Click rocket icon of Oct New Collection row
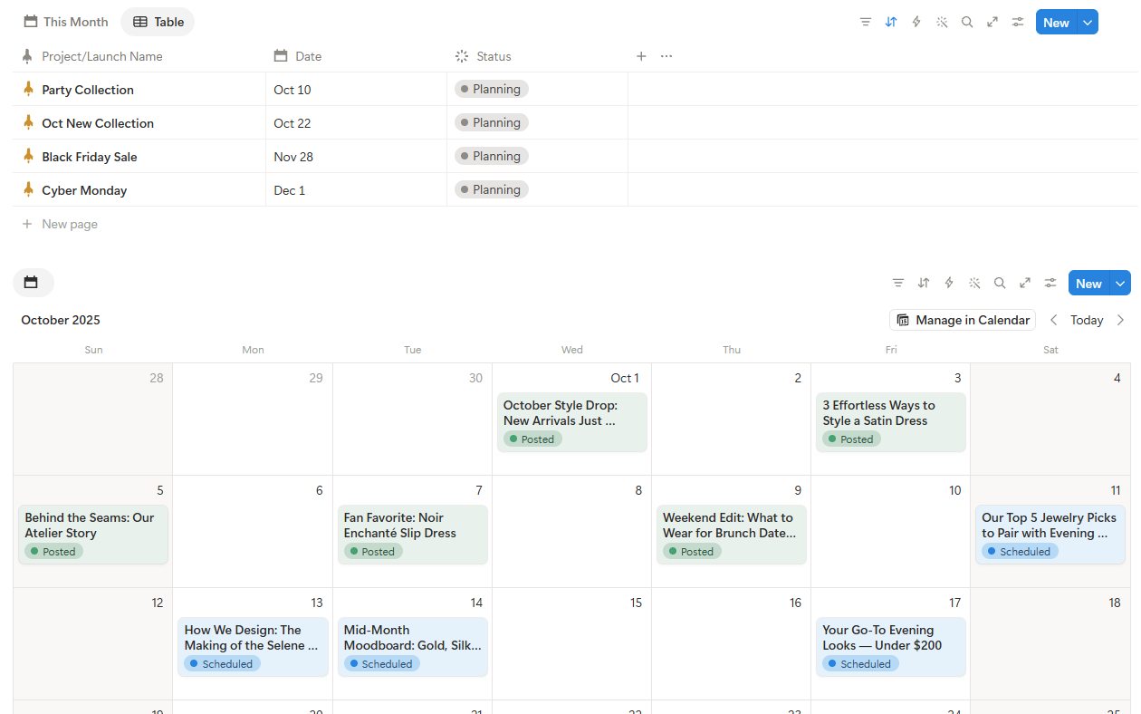Viewport: 1141px width, 714px height. point(28,122)
